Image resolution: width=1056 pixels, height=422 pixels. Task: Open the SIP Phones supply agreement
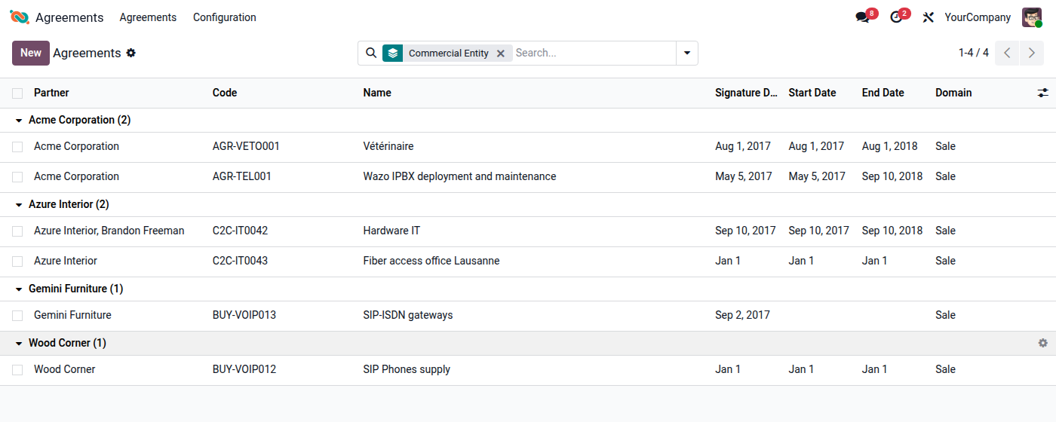[407, 369]
